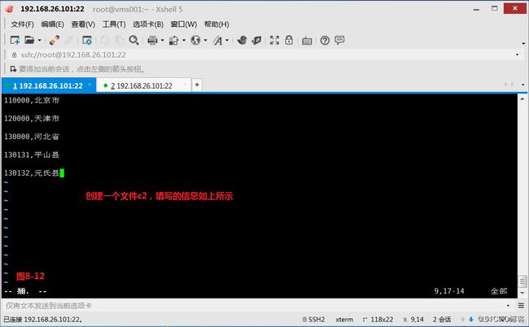The width and height of the screenshot is (529, 327).
Task: Click the compose bar text input field
Action: [x=255, y=306]
